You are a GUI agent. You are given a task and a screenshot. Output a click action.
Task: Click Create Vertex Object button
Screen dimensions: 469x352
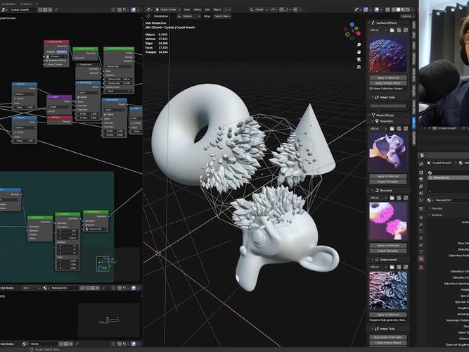[388, 343]
